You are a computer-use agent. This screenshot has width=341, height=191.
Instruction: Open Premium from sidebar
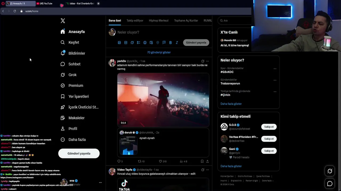point(72,85)
